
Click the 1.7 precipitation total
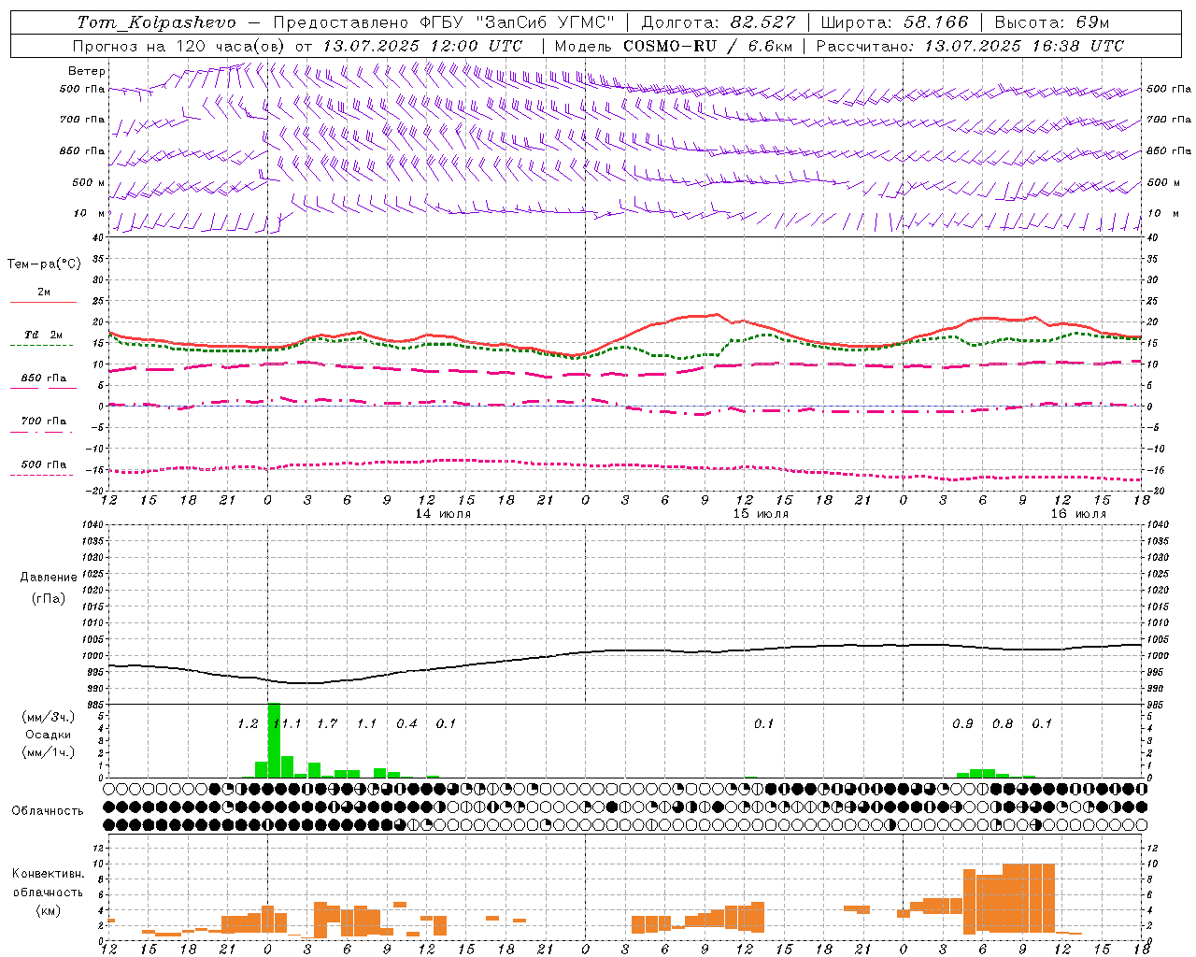(327, 724)
